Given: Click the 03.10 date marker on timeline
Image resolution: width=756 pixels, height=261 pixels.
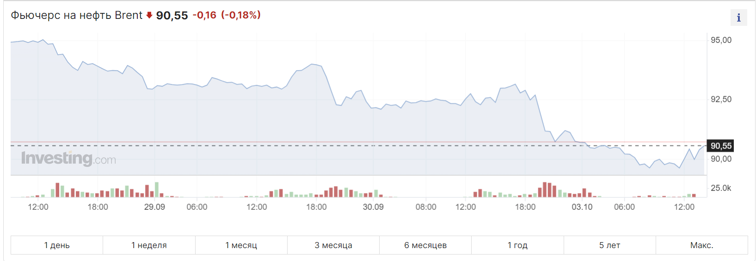Looking at the screenshot, I should [x=582, y=207].
